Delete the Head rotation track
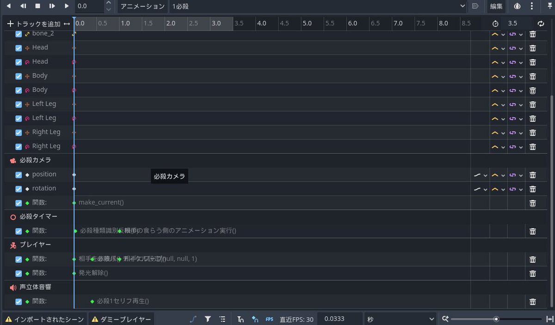 [532, 62]
